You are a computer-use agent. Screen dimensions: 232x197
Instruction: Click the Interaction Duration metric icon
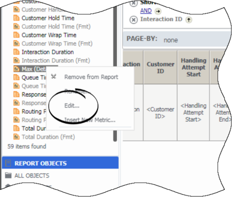point(16,52)
